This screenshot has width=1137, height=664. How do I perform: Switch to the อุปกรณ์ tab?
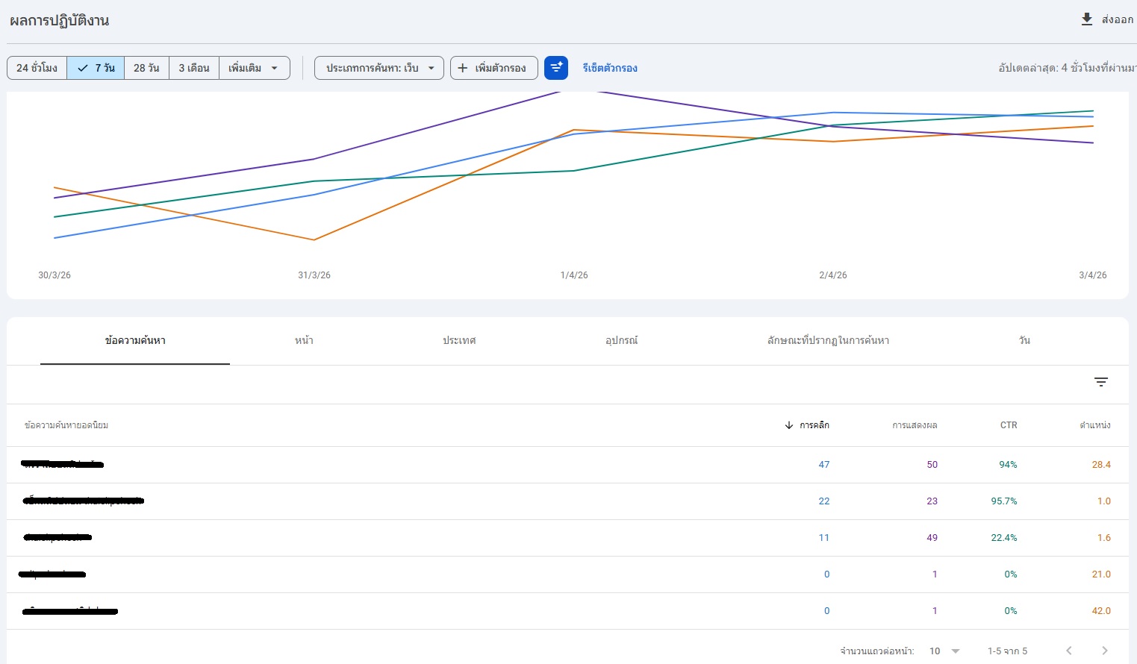coord(621,340)
